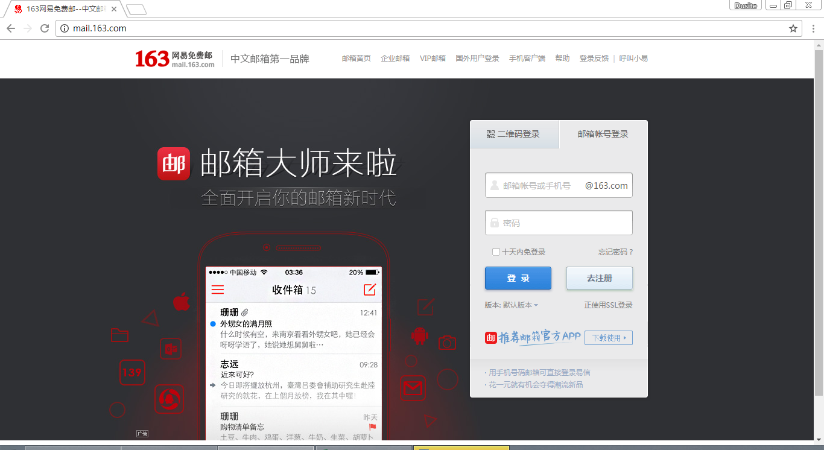Open the Chrome three-dot menu

(813, 28)
